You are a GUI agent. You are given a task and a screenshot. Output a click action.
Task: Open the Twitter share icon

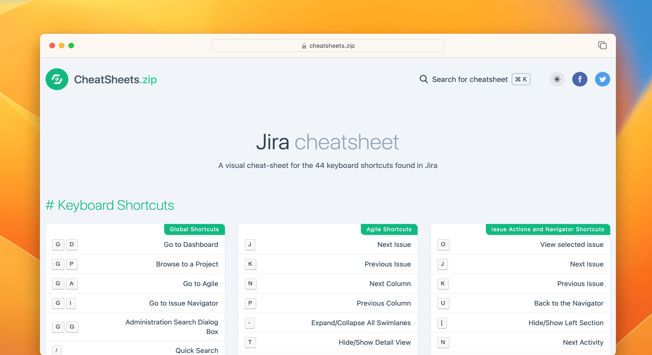click(602, 79)
